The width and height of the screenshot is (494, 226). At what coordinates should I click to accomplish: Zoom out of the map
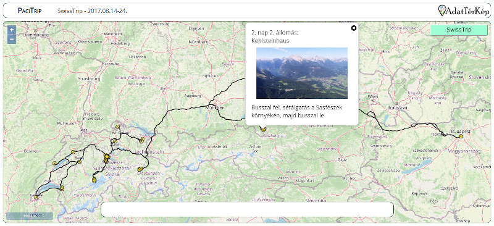tap(12, 39)
